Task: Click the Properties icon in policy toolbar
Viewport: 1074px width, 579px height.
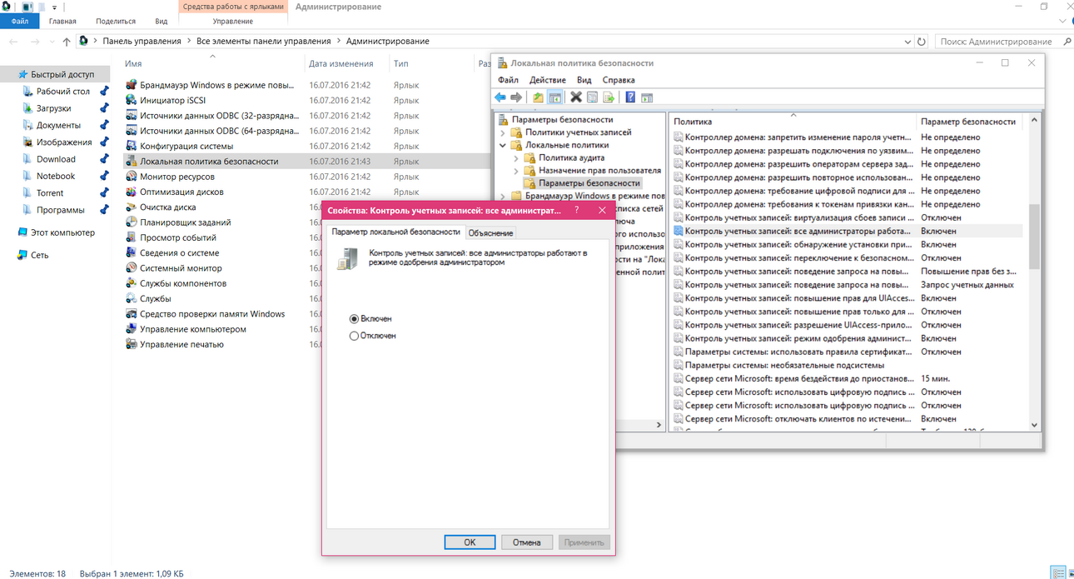Action: tap(592, 97)
